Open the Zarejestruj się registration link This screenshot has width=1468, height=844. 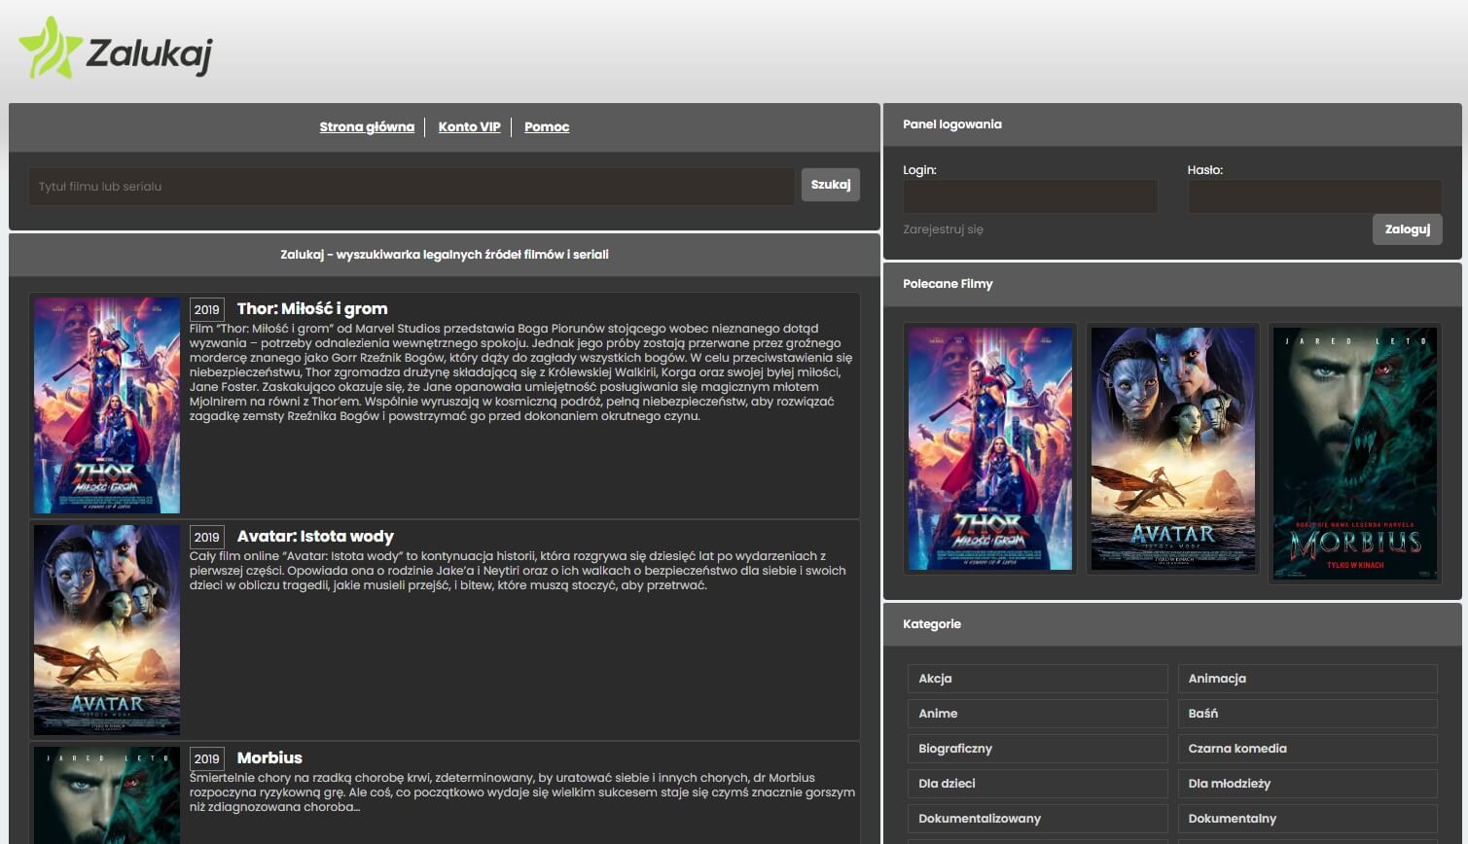coord(943,230)
